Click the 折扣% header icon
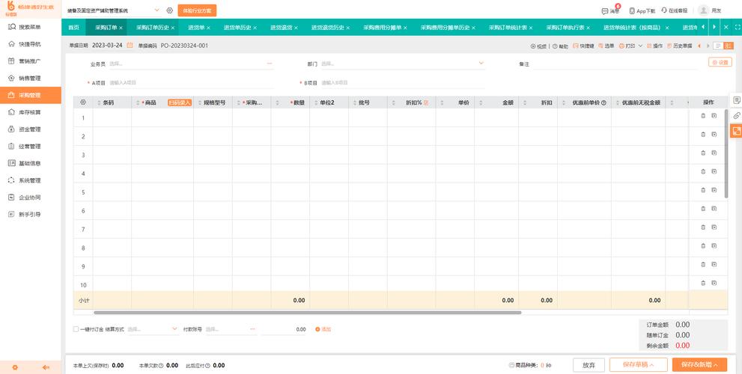Image resolution: width=742 pixels, height=374 pixels. click(x=426, y=102)
